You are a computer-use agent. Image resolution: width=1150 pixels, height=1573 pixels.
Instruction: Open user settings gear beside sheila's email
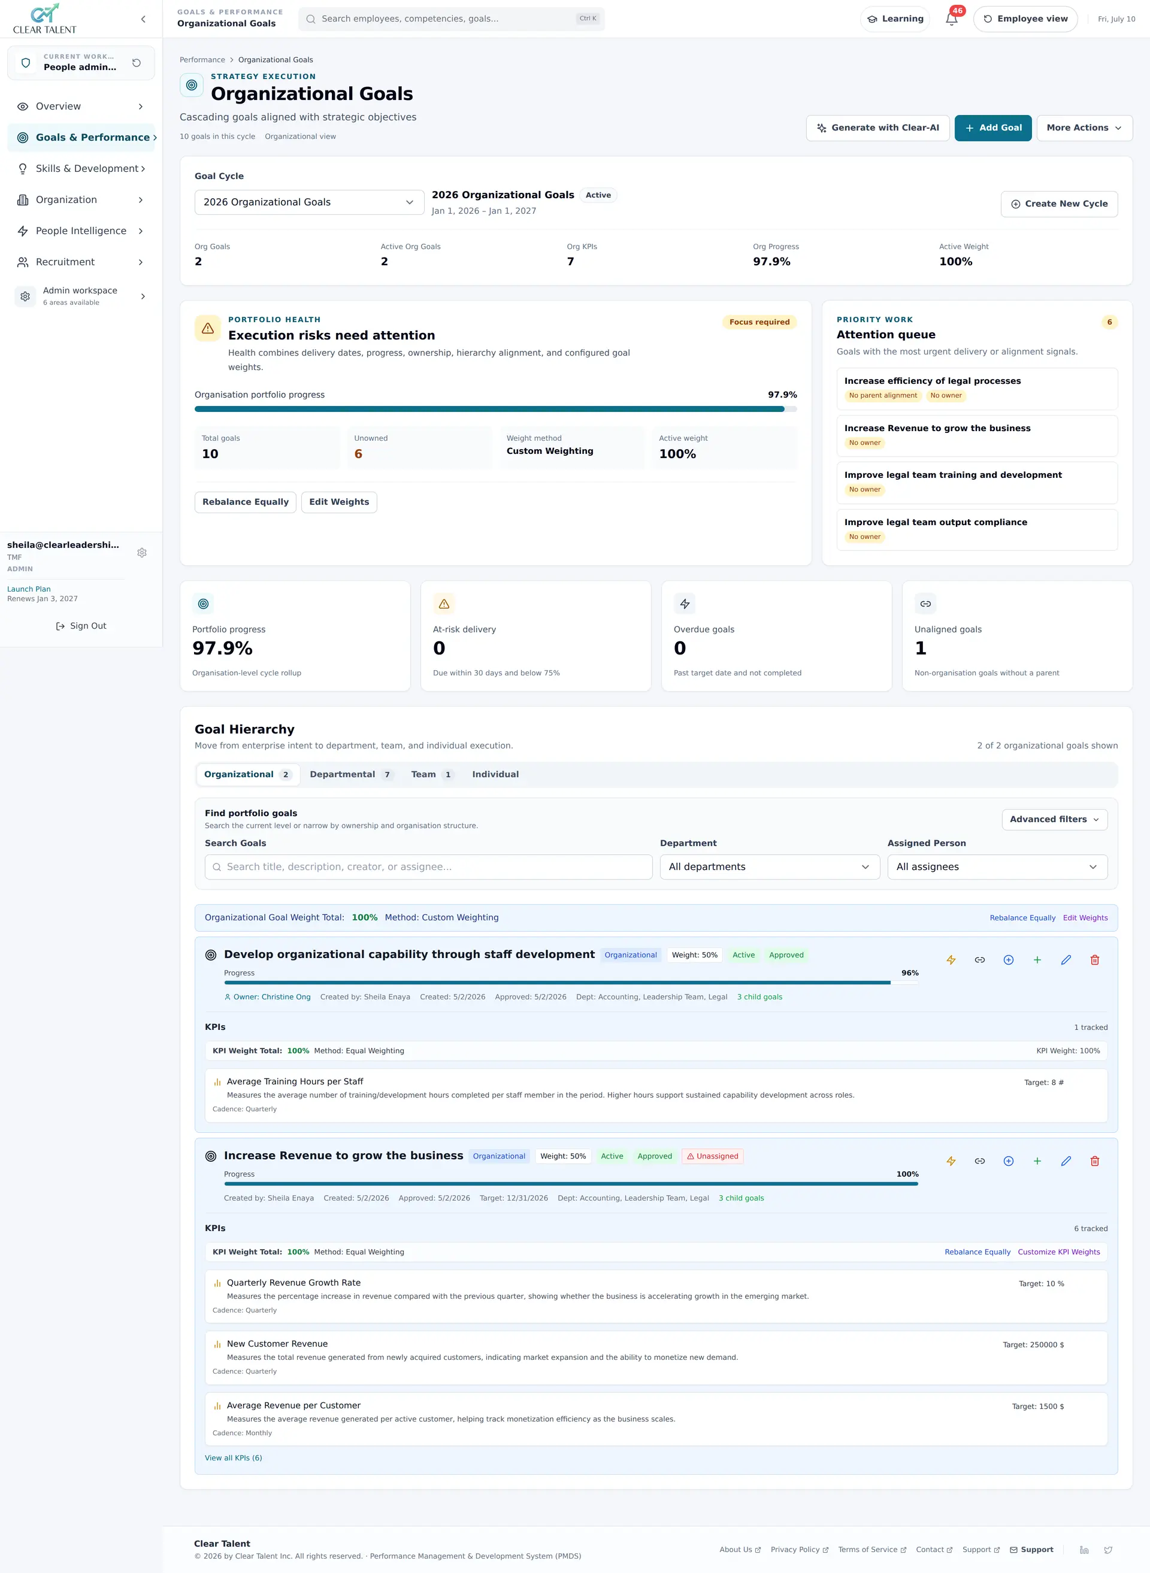142,553
